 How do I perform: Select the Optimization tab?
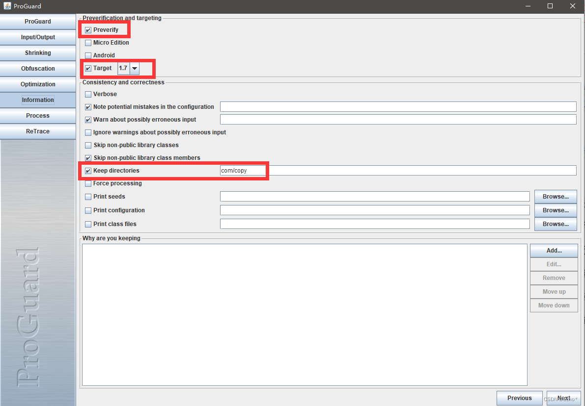(x=38, y=84)
